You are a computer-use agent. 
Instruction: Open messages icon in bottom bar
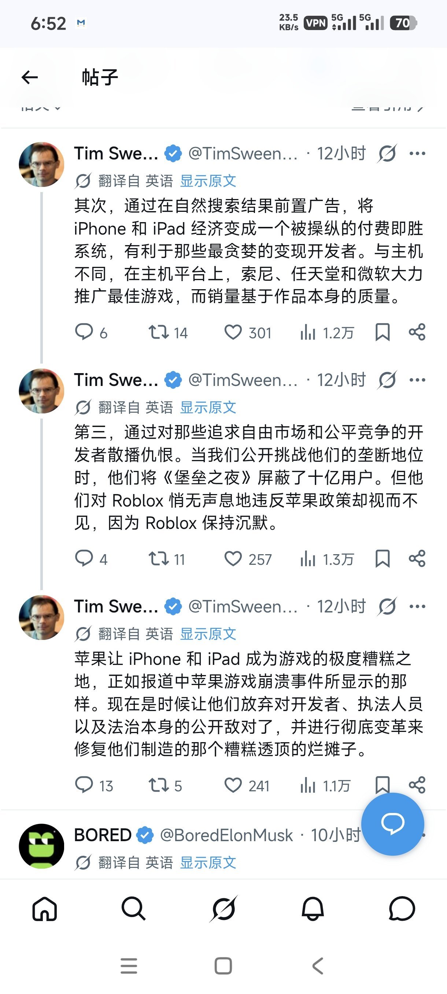click(x=402, y=908)
